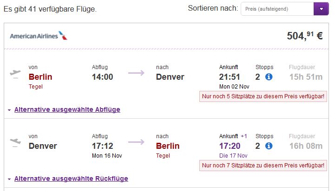Viewport: 335px width, 191px height.
Task: Open stops info icon for outbound flight
Action: [x=269, y=77]
